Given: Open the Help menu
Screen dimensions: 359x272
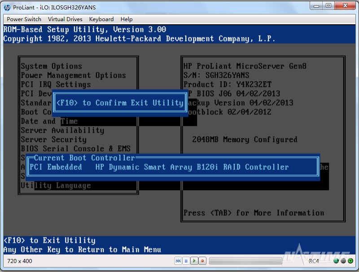Looking at the screenshot, I should pyautogui.click(x=127, y=19).
